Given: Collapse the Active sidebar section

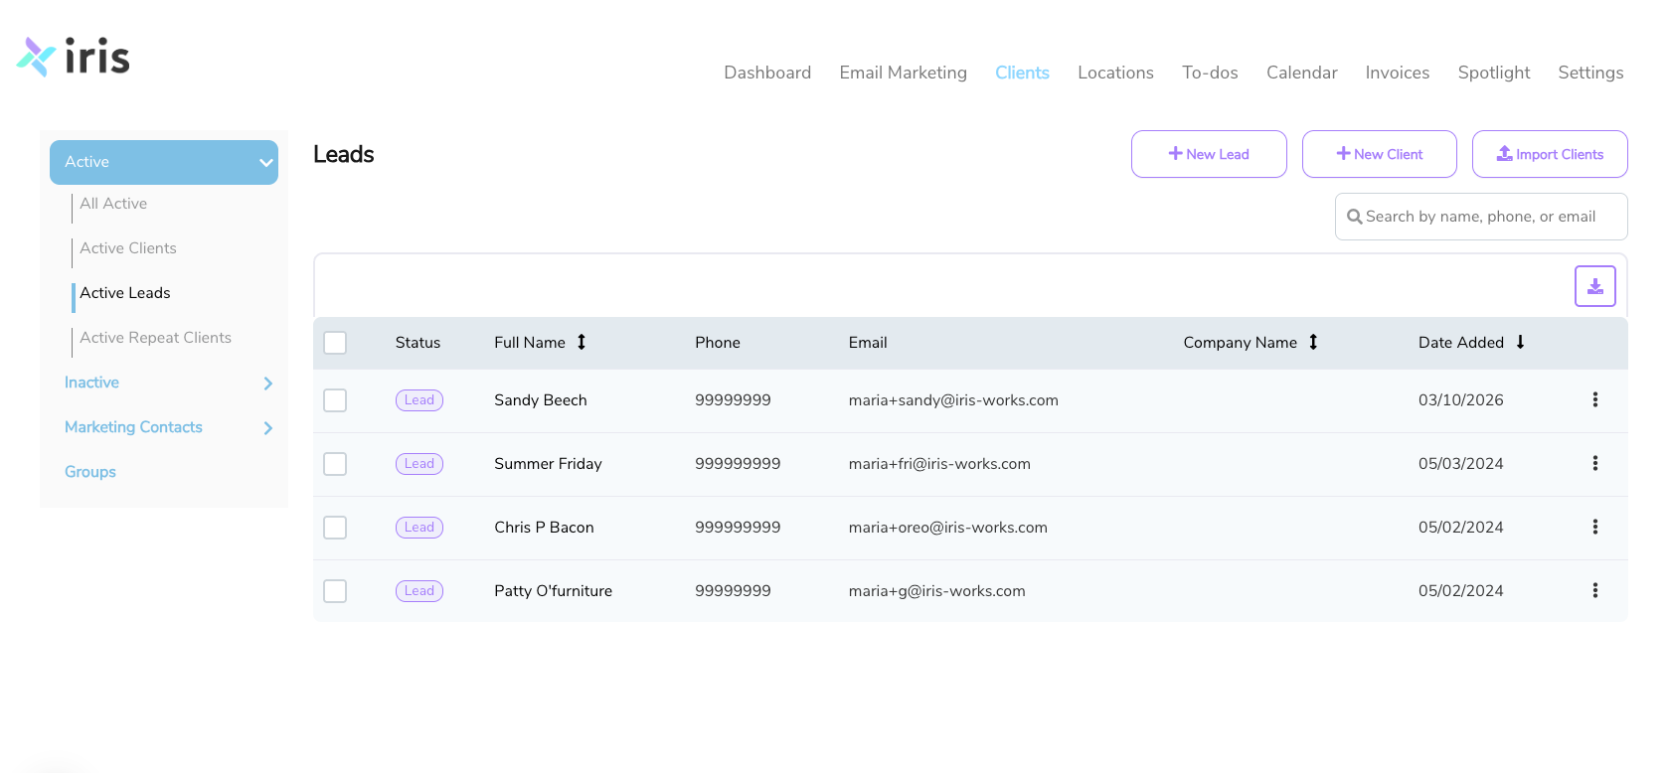Looking at the screenshot, I should (164, 162).
